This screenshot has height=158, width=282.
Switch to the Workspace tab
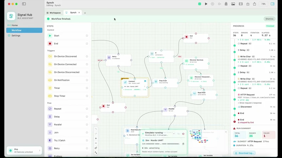pos(54,13)
